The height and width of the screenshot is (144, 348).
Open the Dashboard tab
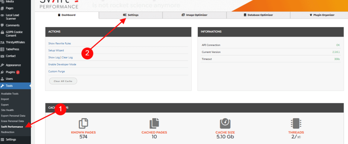[x=67, y=15]
